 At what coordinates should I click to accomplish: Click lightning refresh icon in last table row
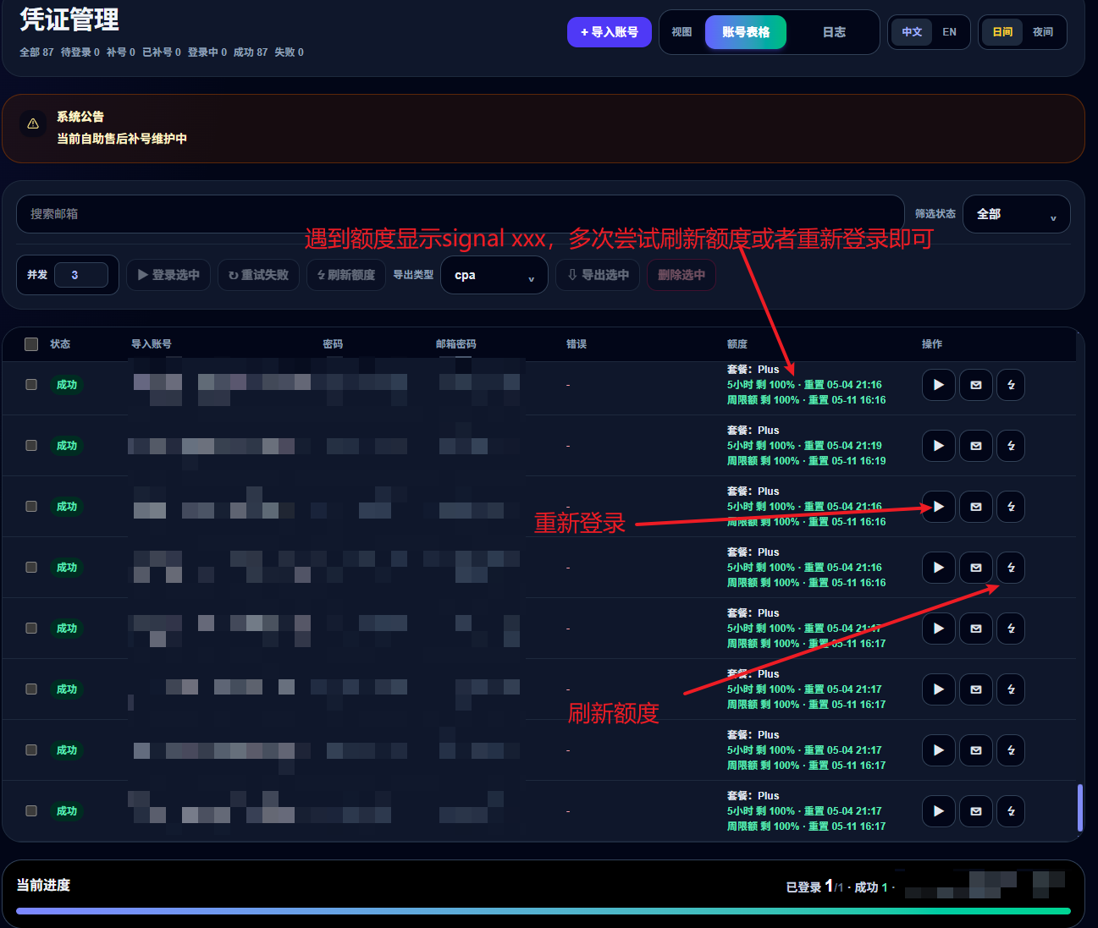[x=1011, y=811]
